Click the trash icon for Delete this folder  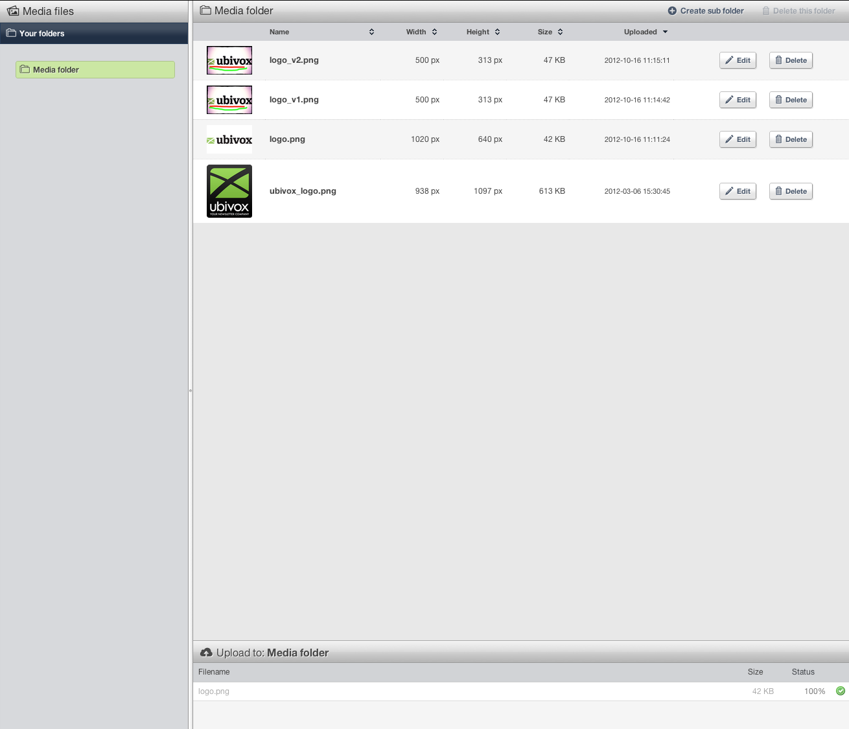click(766, 11)
